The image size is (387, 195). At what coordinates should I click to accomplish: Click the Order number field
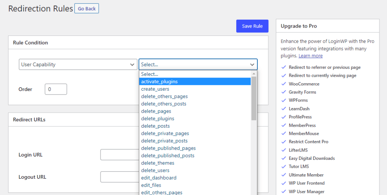(56, 89)
